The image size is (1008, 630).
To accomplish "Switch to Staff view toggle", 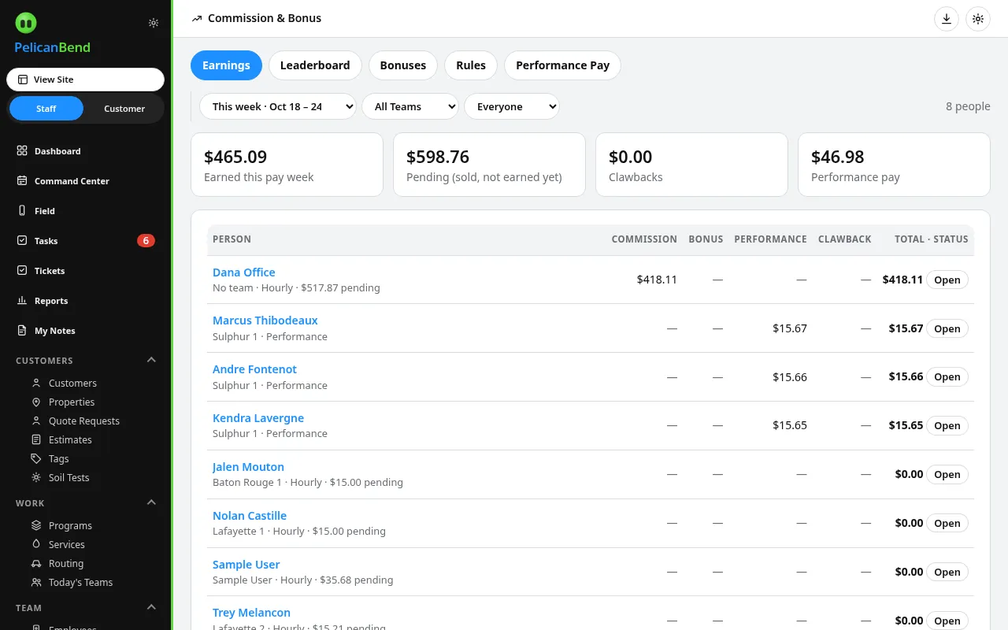I will click(x=46, y=109).
